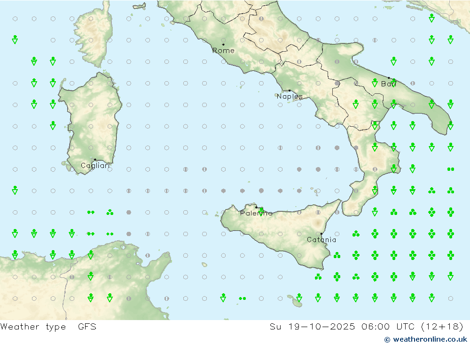Click the copyright symbol beside weatheronline.co.uk
The image size is (470, 344).
coord(387,339)
